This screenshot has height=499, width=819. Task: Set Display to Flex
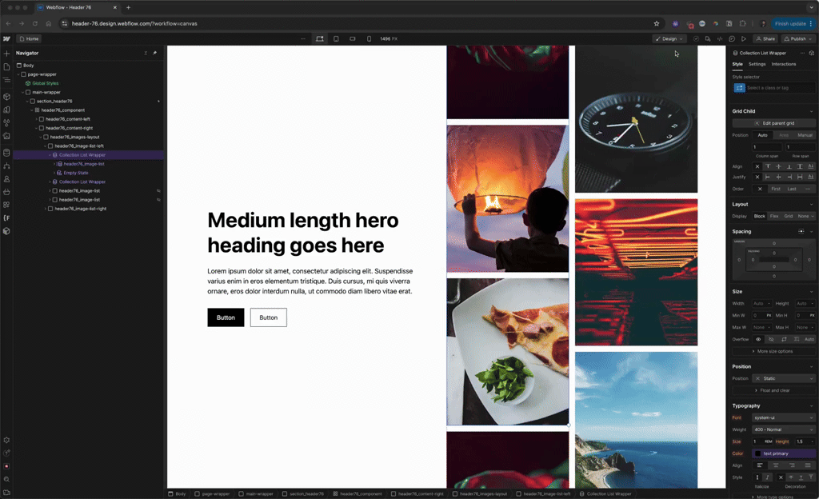pos(774,216)
